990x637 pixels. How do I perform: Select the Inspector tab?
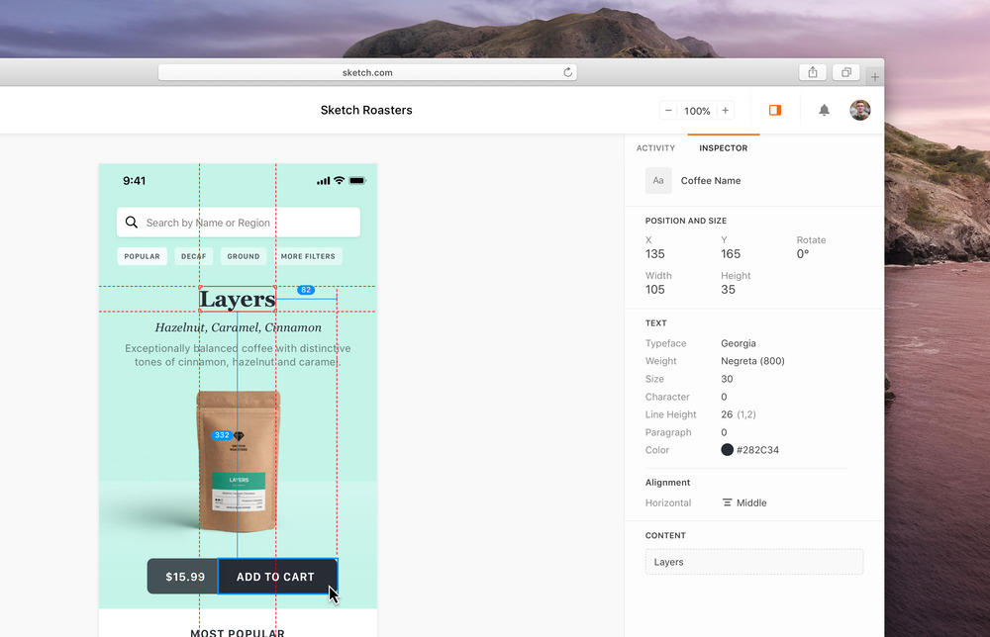click(724, 148)
